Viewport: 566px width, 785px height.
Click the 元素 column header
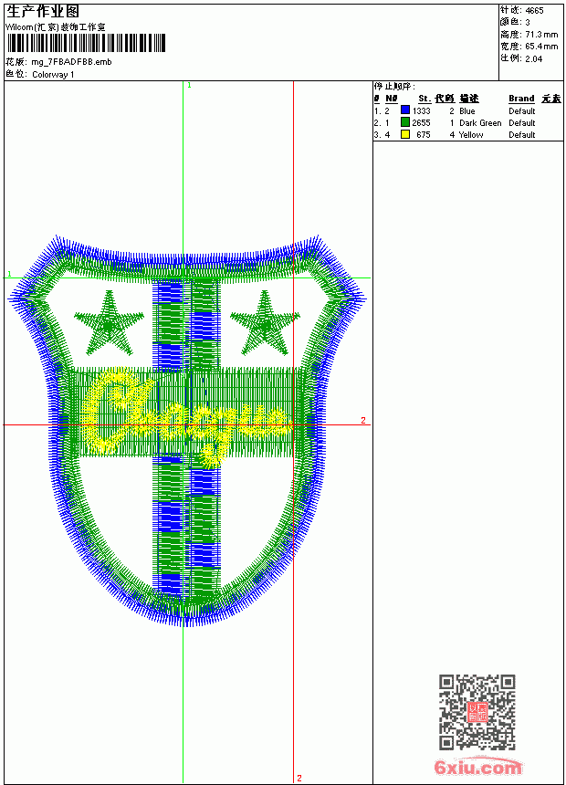[x=551, y=99]
